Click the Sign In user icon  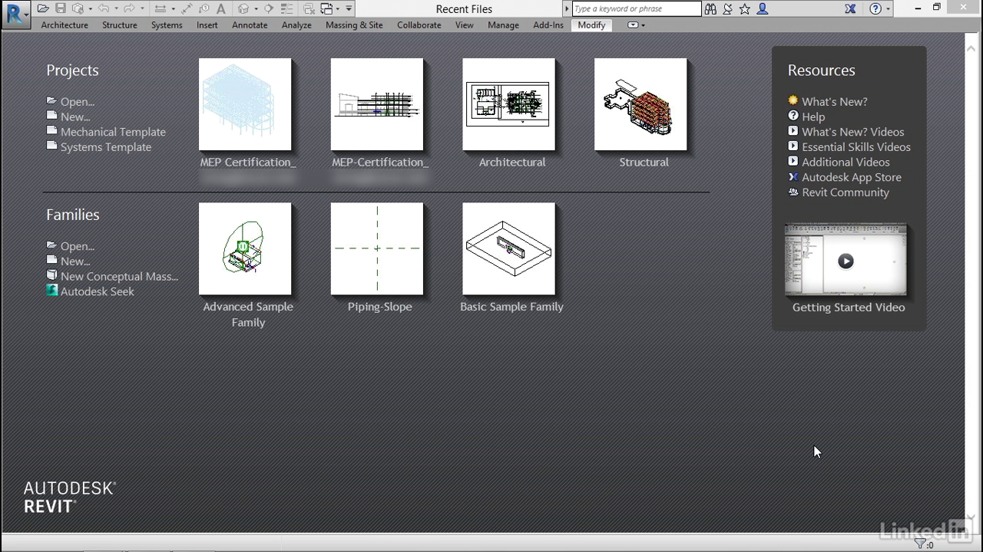click(763, 8)
